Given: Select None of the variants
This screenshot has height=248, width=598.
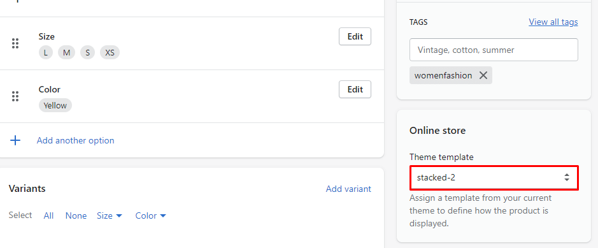Looking at the screenshot, I should [76, 216].
